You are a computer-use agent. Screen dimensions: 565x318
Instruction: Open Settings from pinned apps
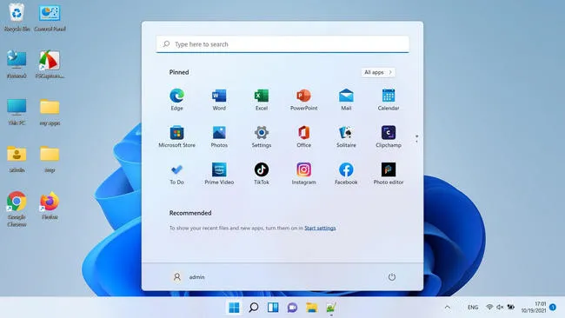[262, 136]
